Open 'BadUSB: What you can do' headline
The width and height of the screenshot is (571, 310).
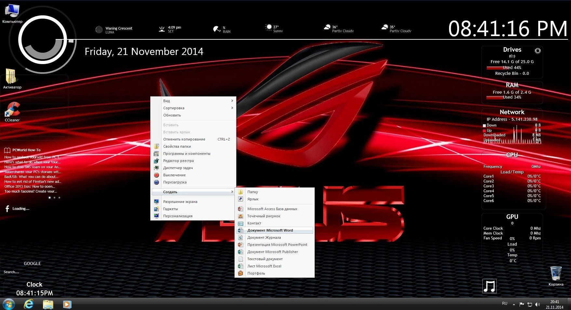[x=31, y=177]
